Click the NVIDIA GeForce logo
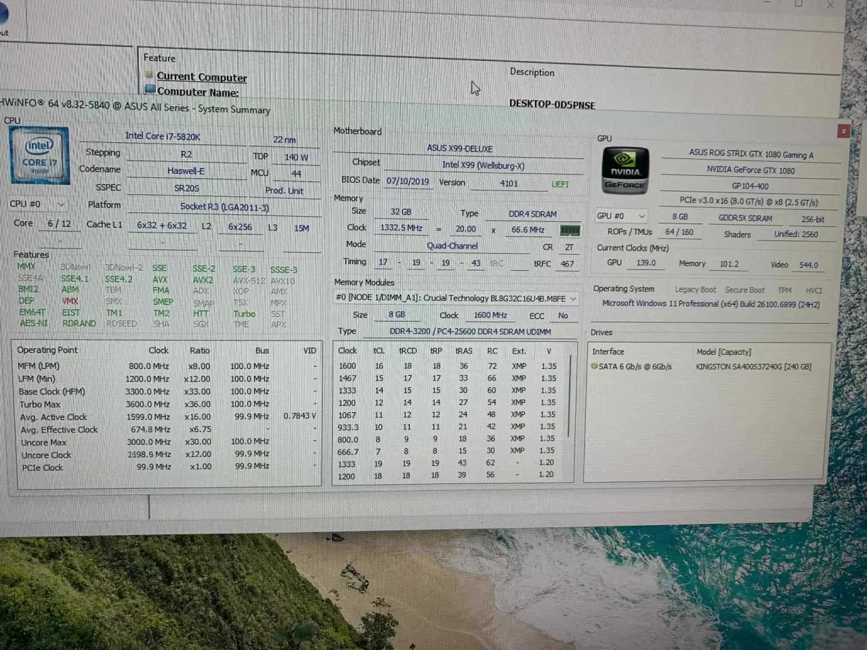867x650 pixels. [625, 171]
